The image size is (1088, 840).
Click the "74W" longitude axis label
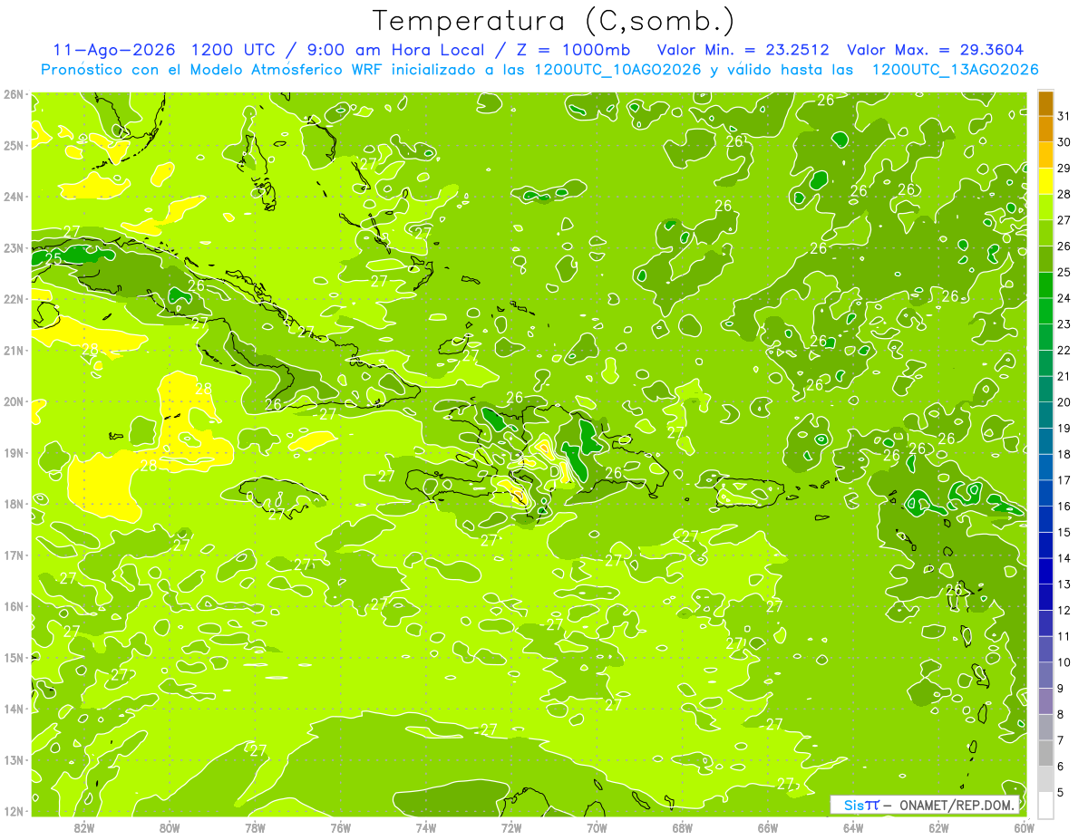(426, 827)
